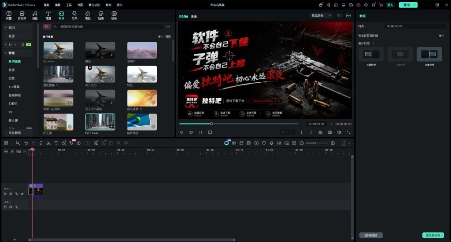Viewport: 451px width, 242px height.
Task: Click the gift box icon in title bar
Action: [x=321, y=5]
